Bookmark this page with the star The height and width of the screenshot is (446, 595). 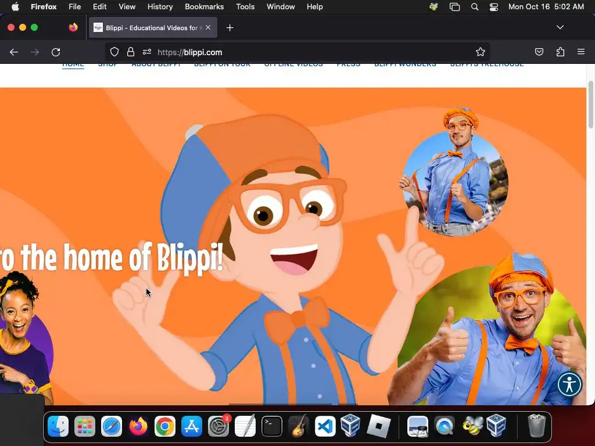(x=481, y=52)
